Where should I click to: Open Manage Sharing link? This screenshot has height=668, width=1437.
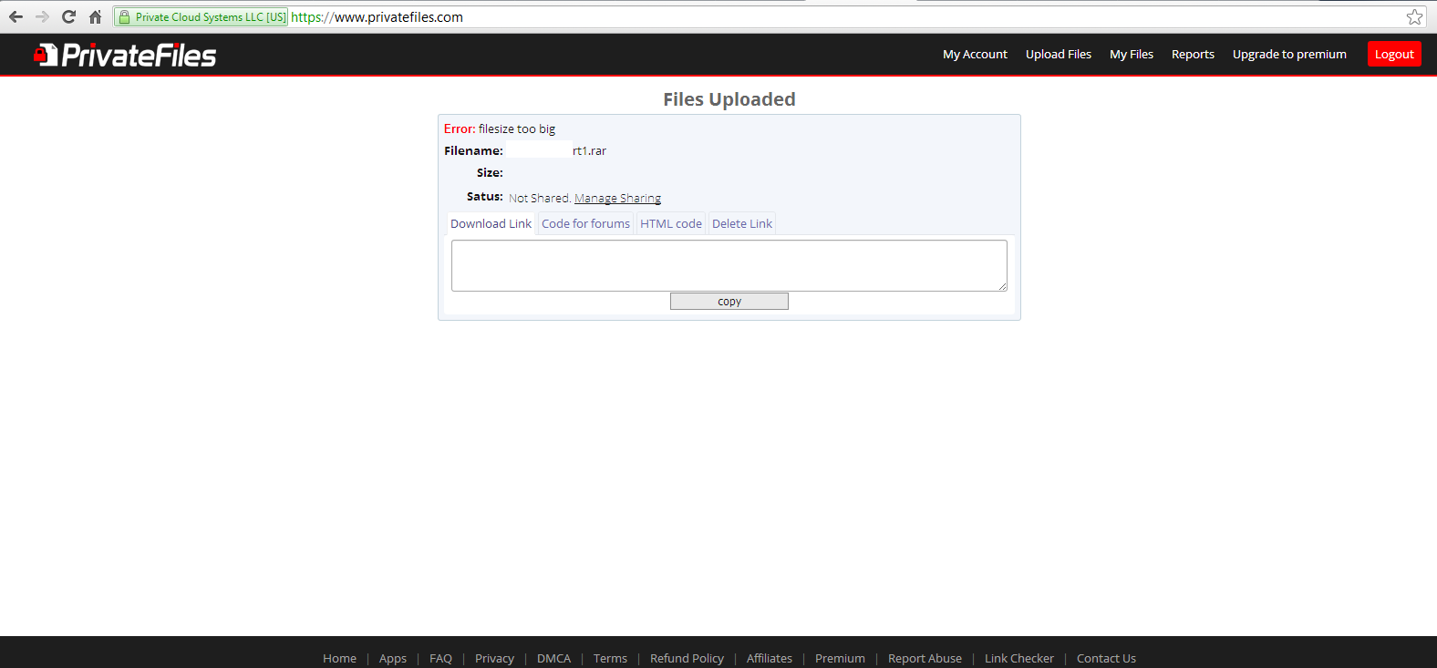pyautogui.click(x=617, y=199)
